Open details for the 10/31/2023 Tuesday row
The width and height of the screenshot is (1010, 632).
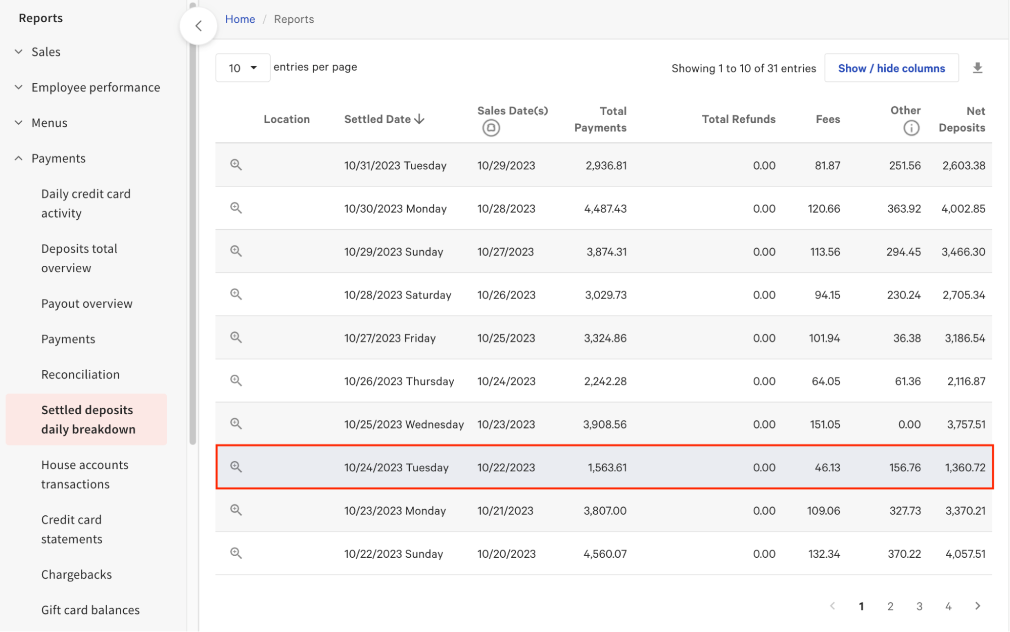236,165
